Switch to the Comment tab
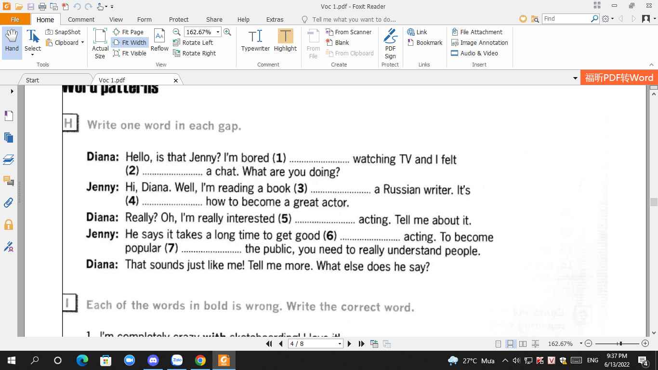The height and width of the screenshot is (370, 658). [x=81, y=19]
